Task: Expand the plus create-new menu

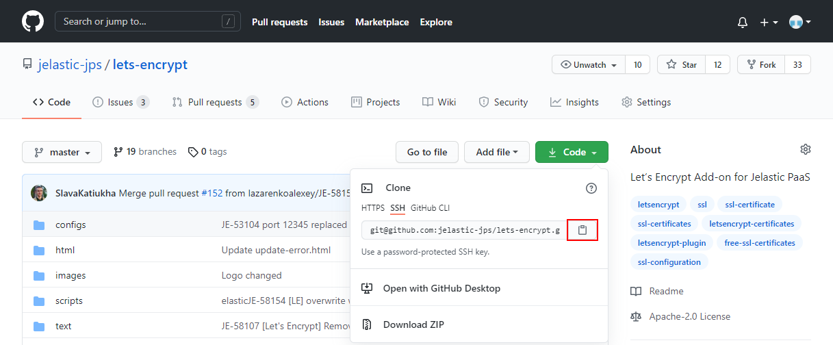Action: [x=769, y=22]
